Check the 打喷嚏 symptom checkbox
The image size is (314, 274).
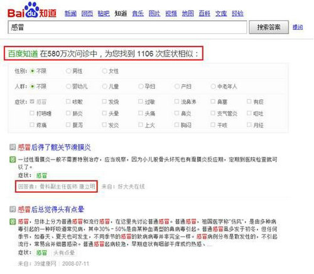32,113
